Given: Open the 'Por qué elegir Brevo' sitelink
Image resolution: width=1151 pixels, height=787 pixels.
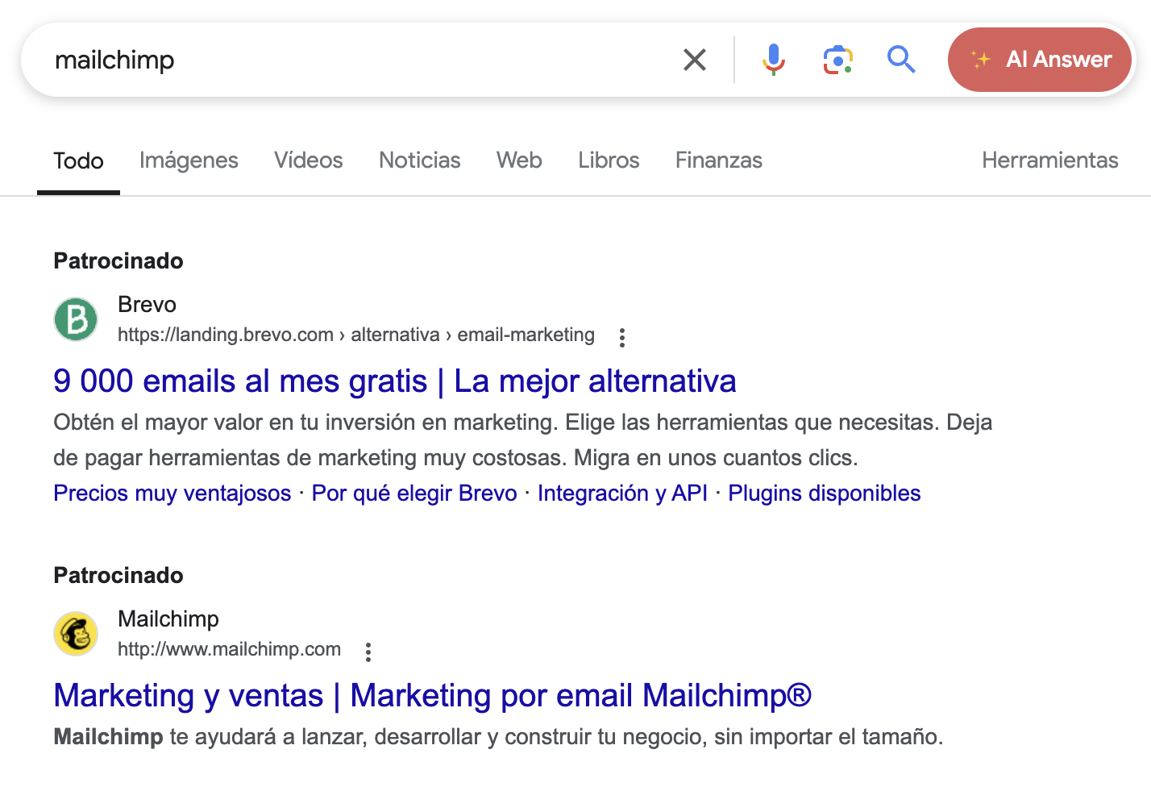Looking at the screenshot, I should (414, 493).
